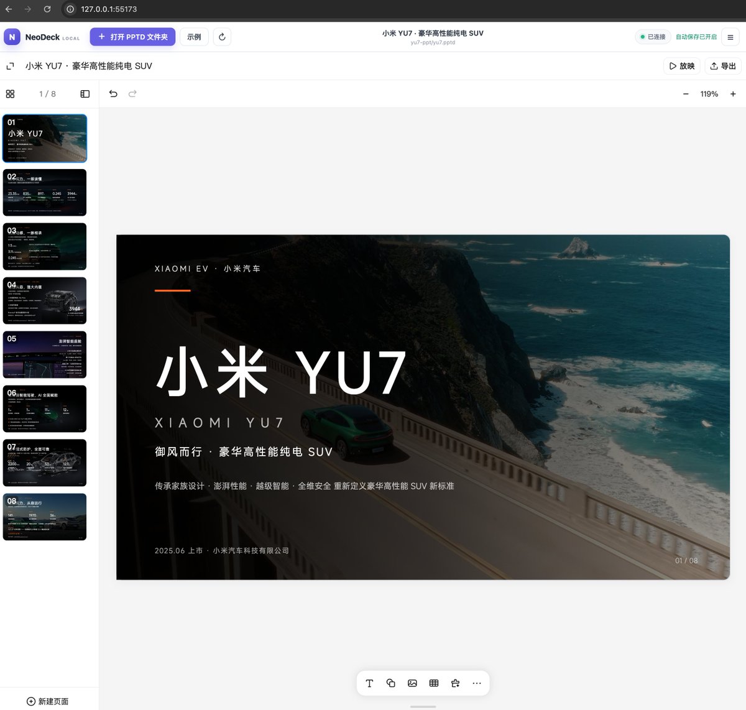Zoom in with the plus icon
Viewport: 746px width, 710px height.
click(733, 94)
